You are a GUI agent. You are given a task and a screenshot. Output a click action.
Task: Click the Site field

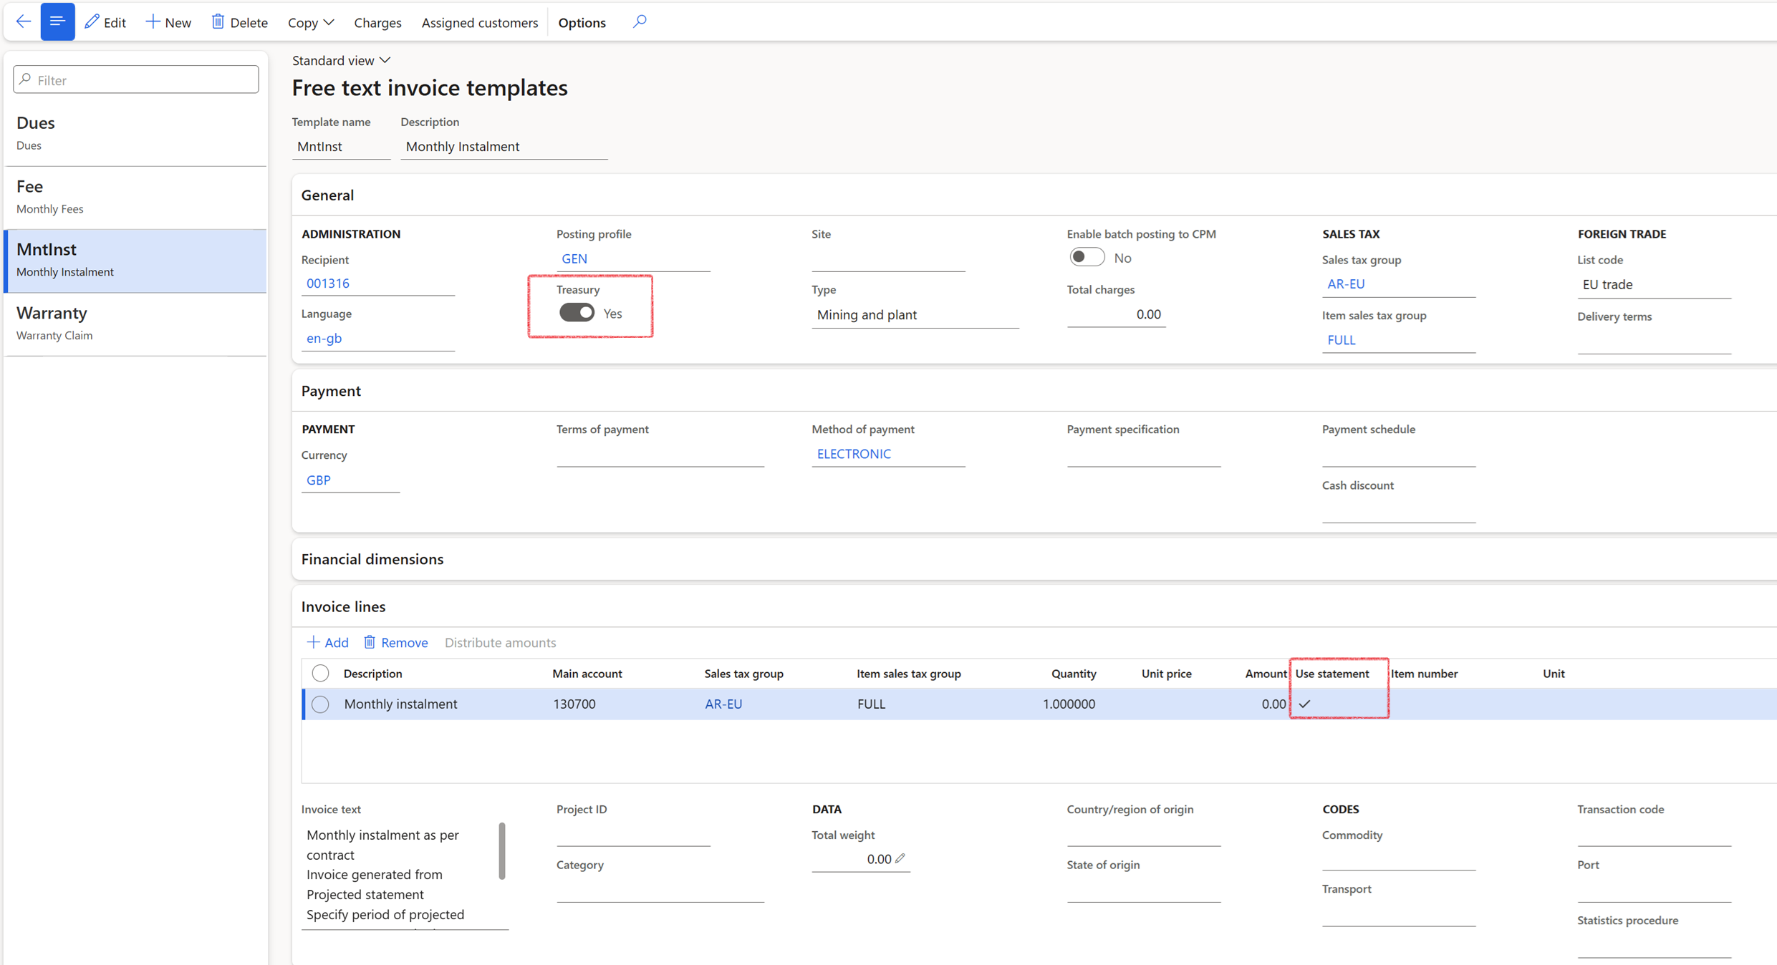coord(888,258)
